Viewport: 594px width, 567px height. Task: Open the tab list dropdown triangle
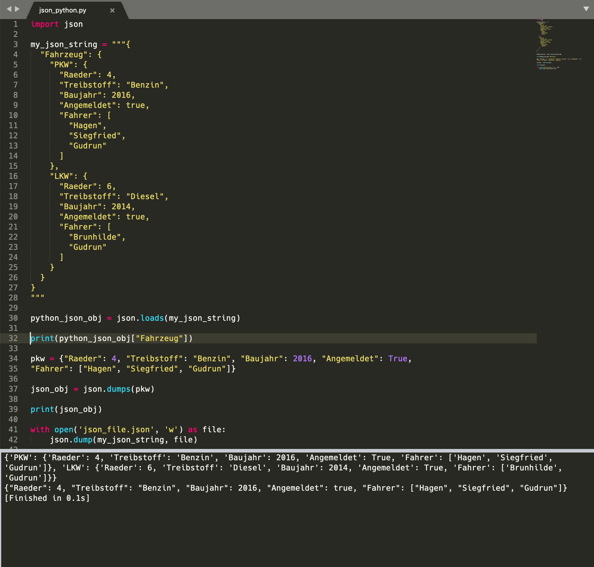[586, 9]
